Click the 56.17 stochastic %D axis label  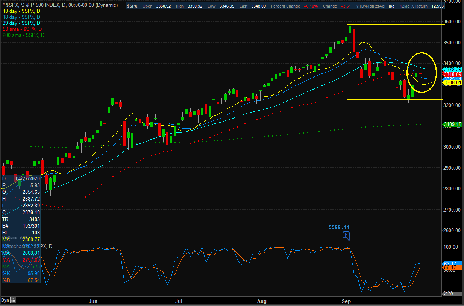pos(451,268)
